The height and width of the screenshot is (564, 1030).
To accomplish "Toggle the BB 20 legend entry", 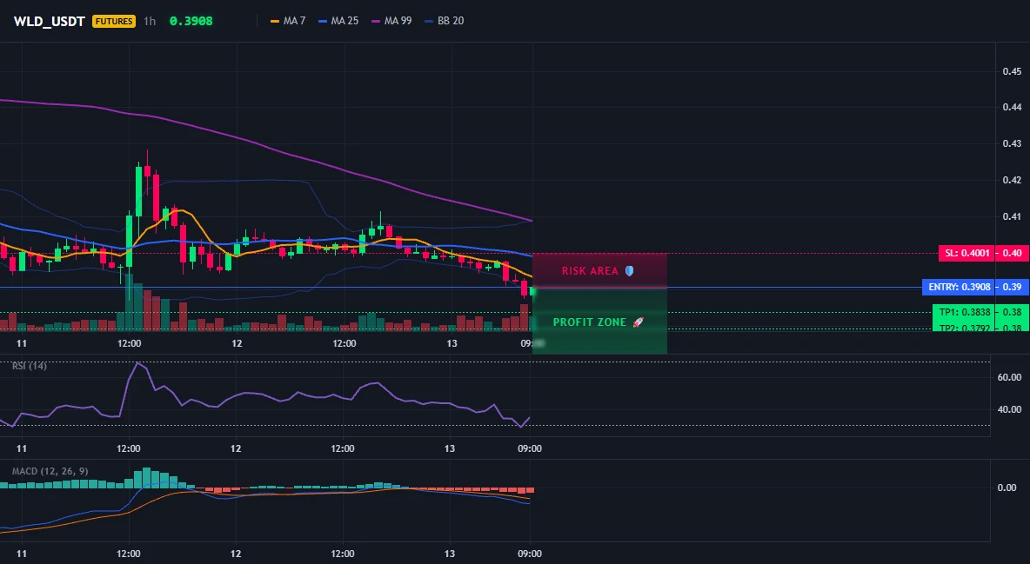I will [x=445, y=21].
